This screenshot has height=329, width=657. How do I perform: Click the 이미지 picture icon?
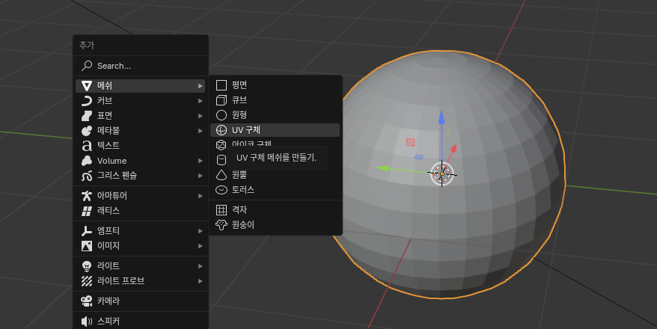tap(87, 246)
